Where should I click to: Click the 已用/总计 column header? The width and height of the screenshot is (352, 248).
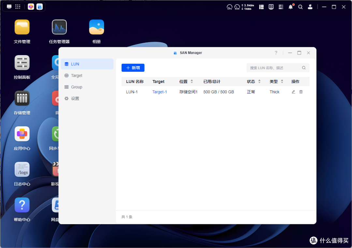tap(212, 81)
